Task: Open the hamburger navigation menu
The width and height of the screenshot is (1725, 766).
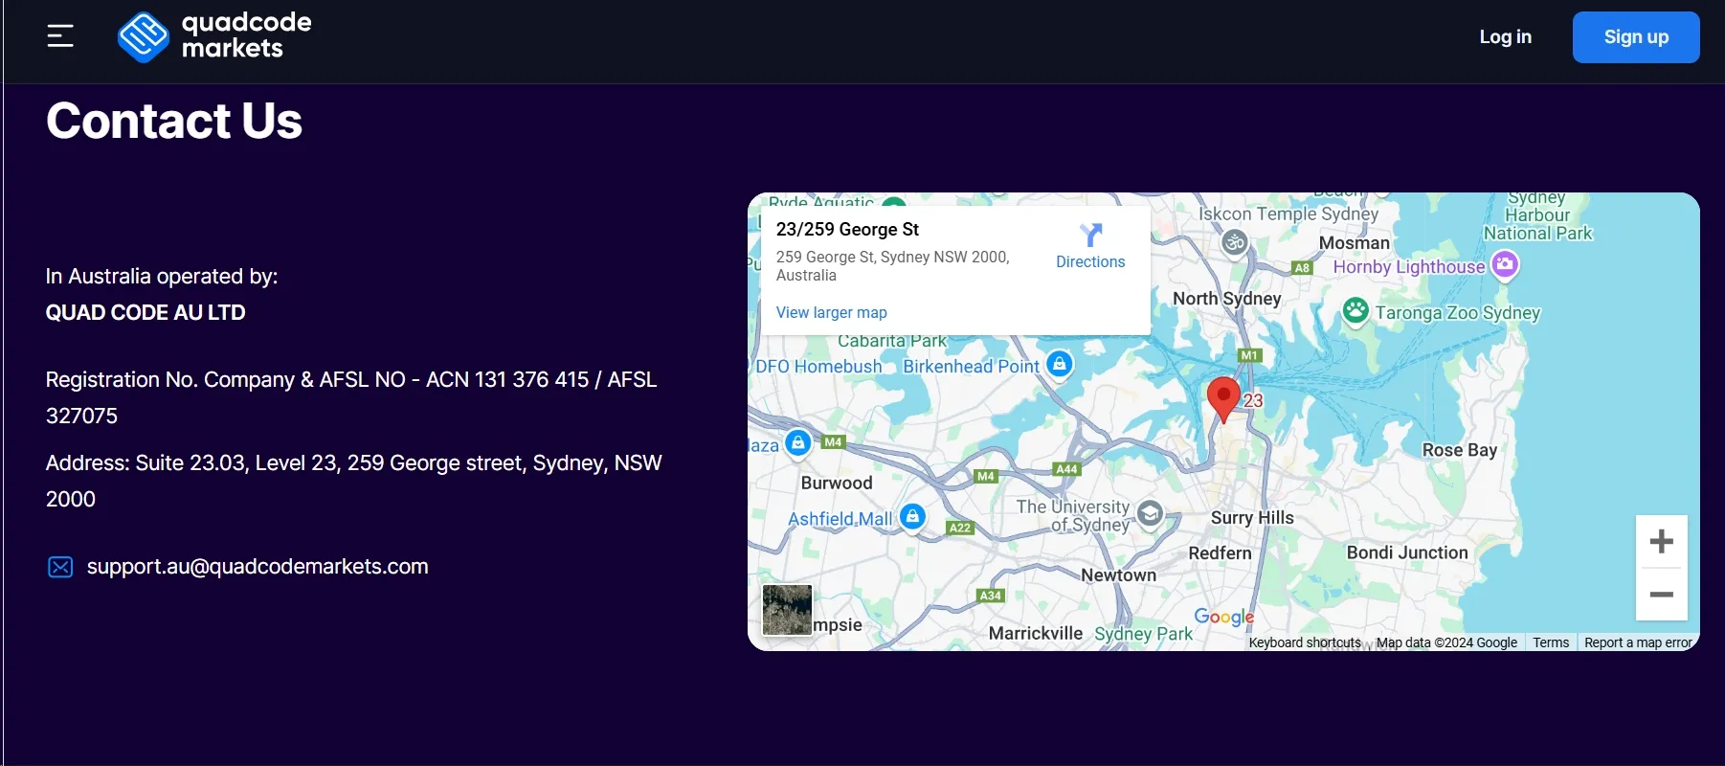Action: click(x=60, y=36)
